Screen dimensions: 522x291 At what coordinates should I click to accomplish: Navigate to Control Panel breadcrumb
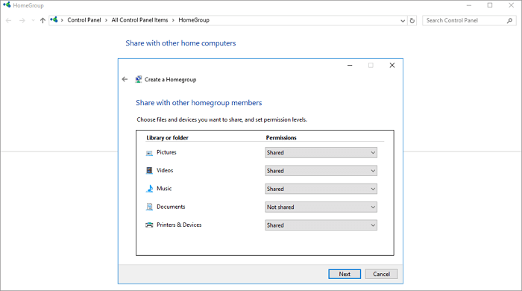click(84, 20)
